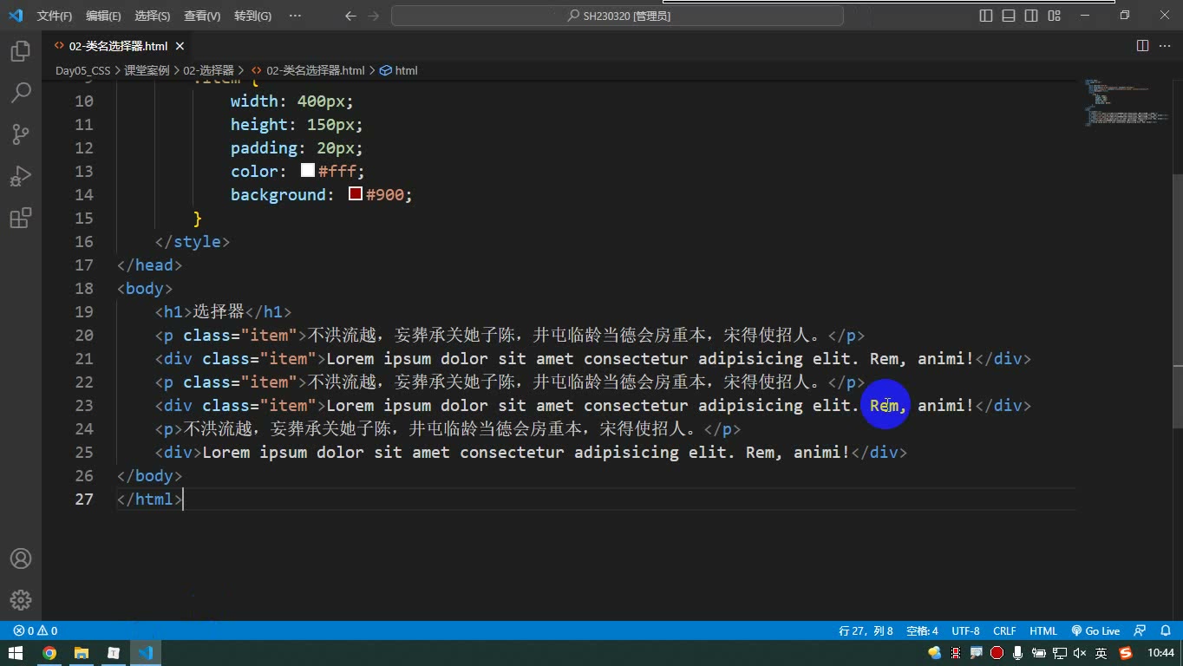Open editor more actions ellipsis

click(x=1165, y=46)
